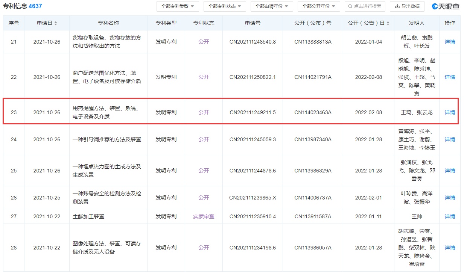Expand the 全部公开年份 filter
The width and height of the screenshot is (464, 272).
pyautogui.click(x=318, y=6)
